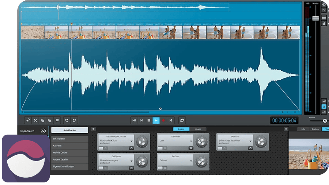The image size is (329, 185).
Task: Toggle loop playback icon
Action: pyautogui.click(x=182, y=120)
